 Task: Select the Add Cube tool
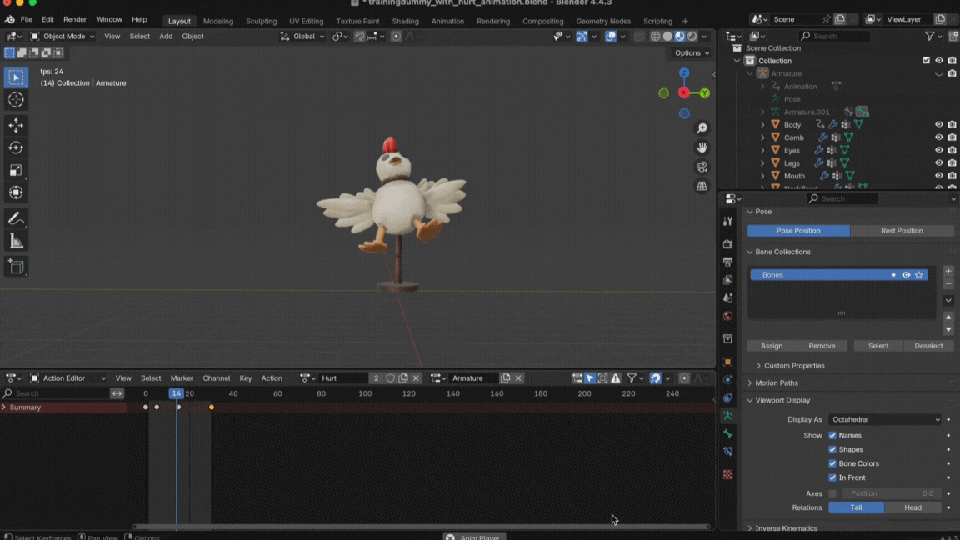tap(16, 267)
